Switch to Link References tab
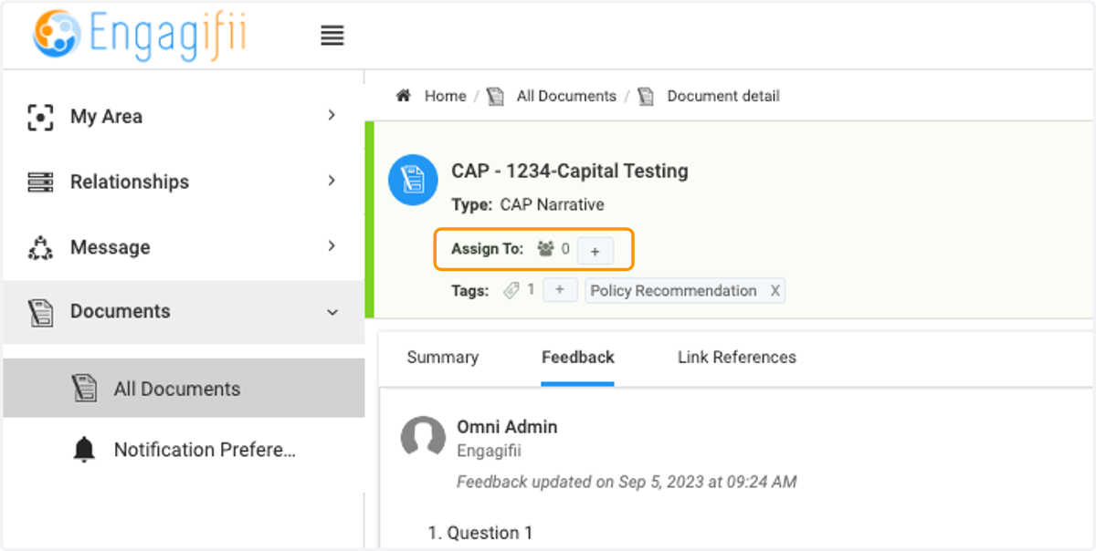The image size is (1096, 551). tap(737, 358)
